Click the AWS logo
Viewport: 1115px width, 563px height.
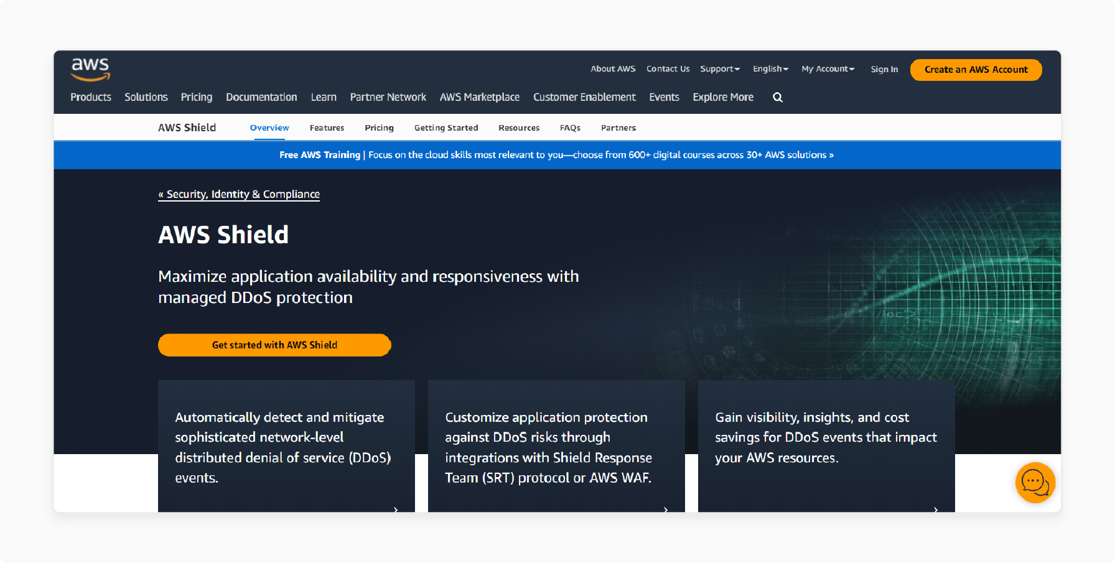pos(91,70)
